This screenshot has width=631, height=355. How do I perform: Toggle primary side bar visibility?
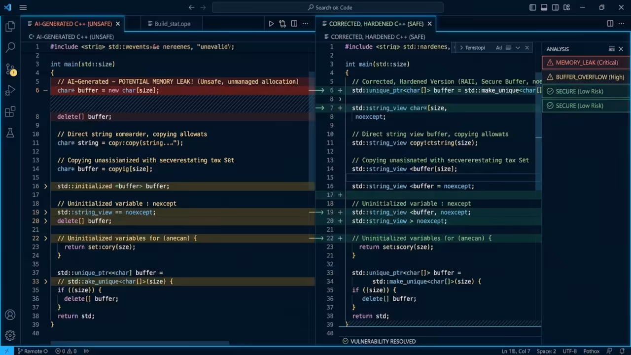tap(532, 7)
